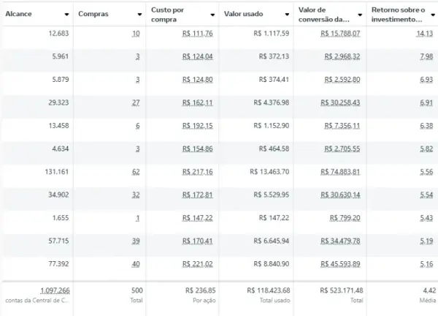Open the Valor usado column dropdown arrow
Image resolution: width=438 pixels, height=316 pixels.
click(x=287, y=15)
